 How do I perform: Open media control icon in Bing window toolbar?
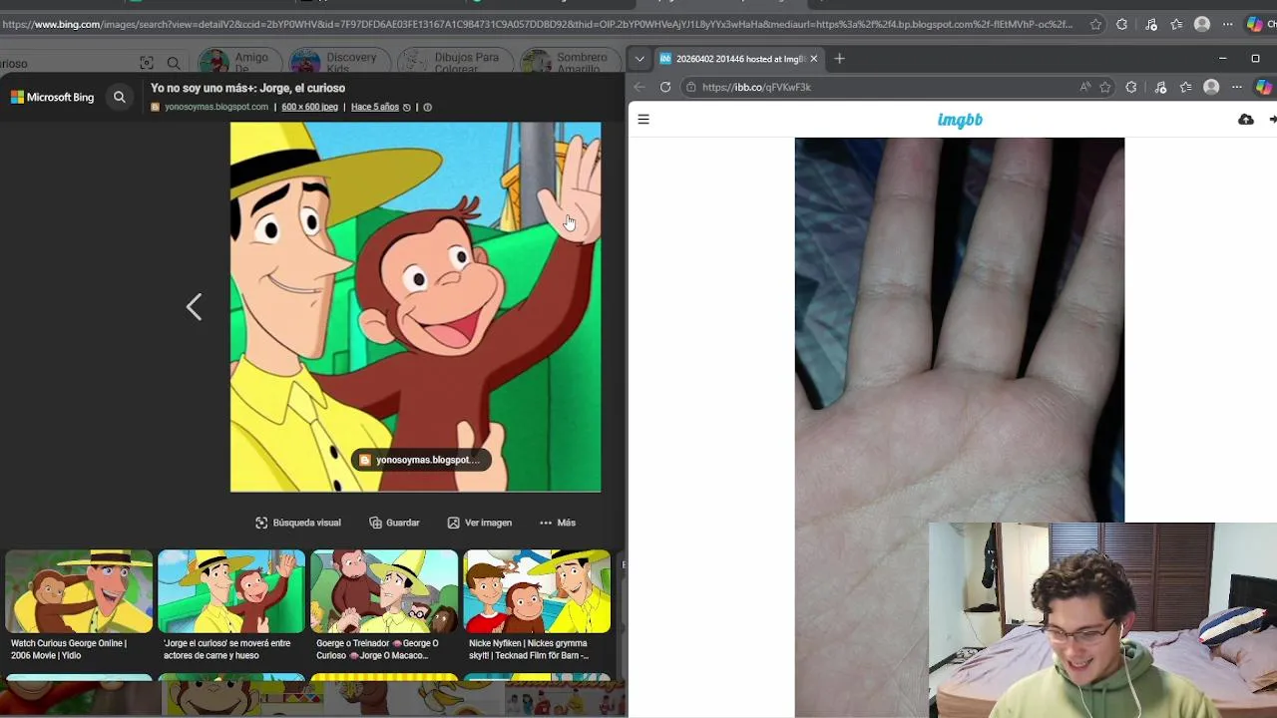[x=1150, y=24]
